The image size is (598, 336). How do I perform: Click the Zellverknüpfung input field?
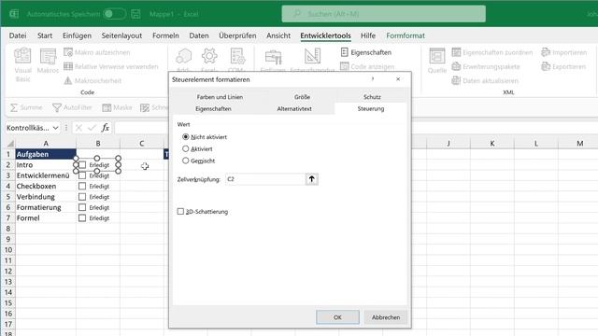click(265, 179)
